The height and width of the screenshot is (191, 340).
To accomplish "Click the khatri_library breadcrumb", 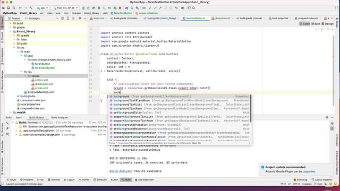I will (28, 13).
